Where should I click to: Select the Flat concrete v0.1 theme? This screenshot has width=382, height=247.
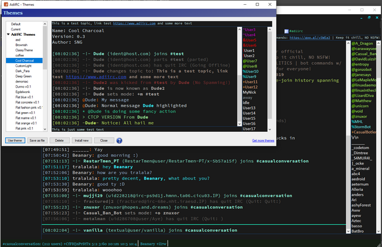coord(27,103)
